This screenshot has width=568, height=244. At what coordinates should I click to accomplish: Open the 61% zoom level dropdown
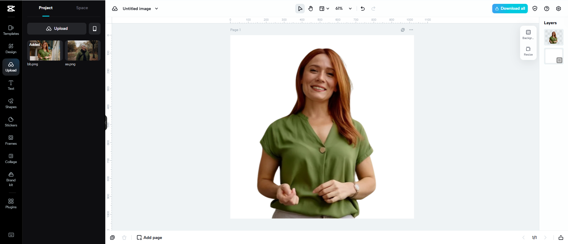(x=343, y=9)
